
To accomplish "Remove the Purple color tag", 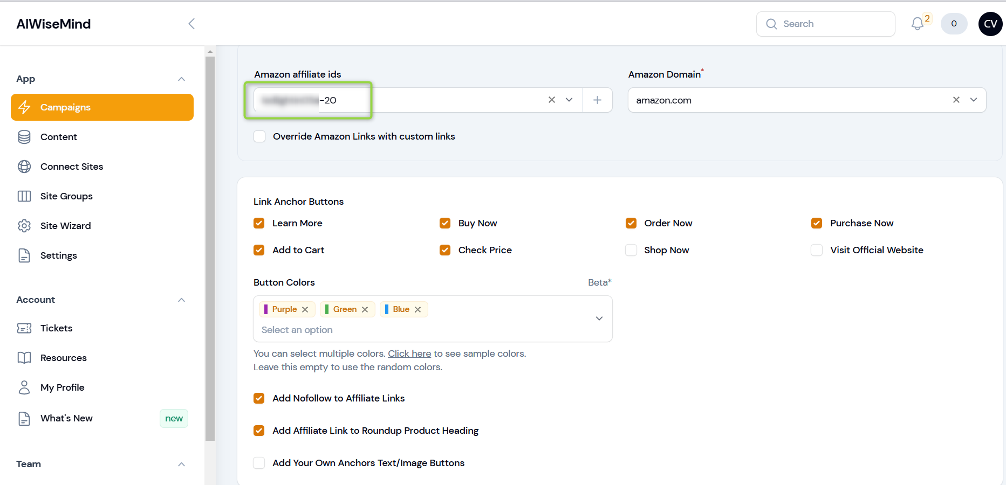I will click(x=305, y=309).
